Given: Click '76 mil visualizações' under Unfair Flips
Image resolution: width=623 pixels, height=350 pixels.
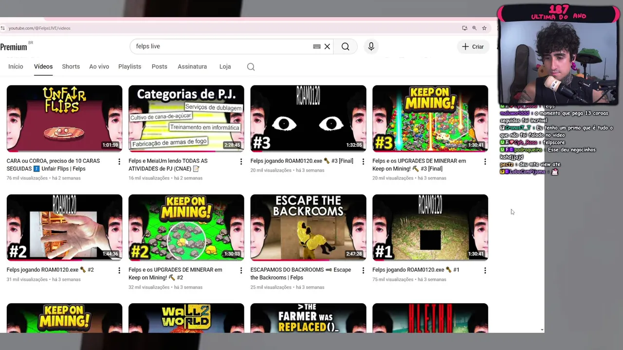Looking at the screenshot, I should click(27, 178).
